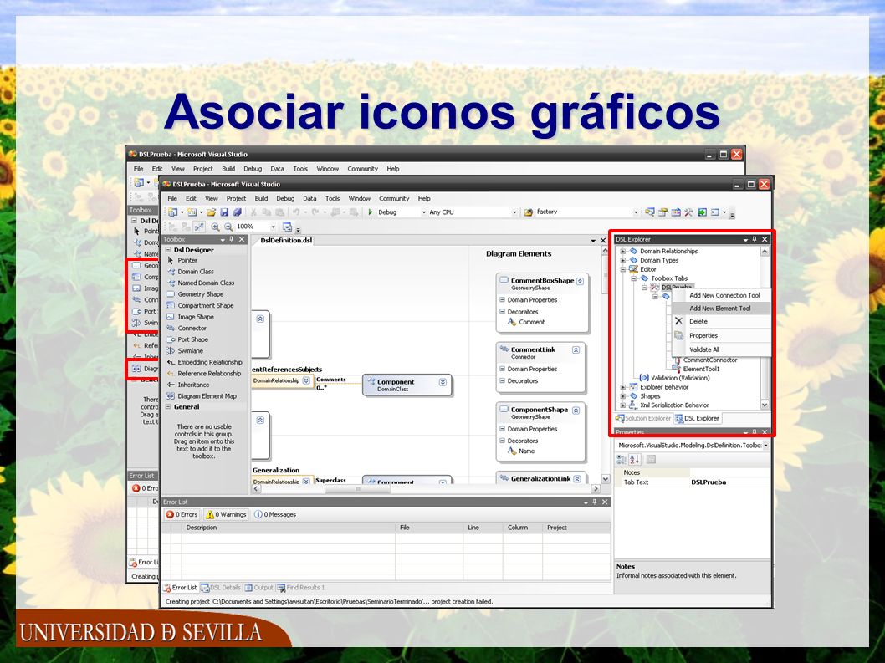Collapse Toolbox Tabs tree node
Image resolution: width=885 pixels, height=663 pixels.
pos(633,278)
